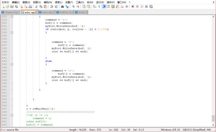Screen dimensions: 216x132
Task: Click the Close All toolbar icon
Action: click(26, 7)
